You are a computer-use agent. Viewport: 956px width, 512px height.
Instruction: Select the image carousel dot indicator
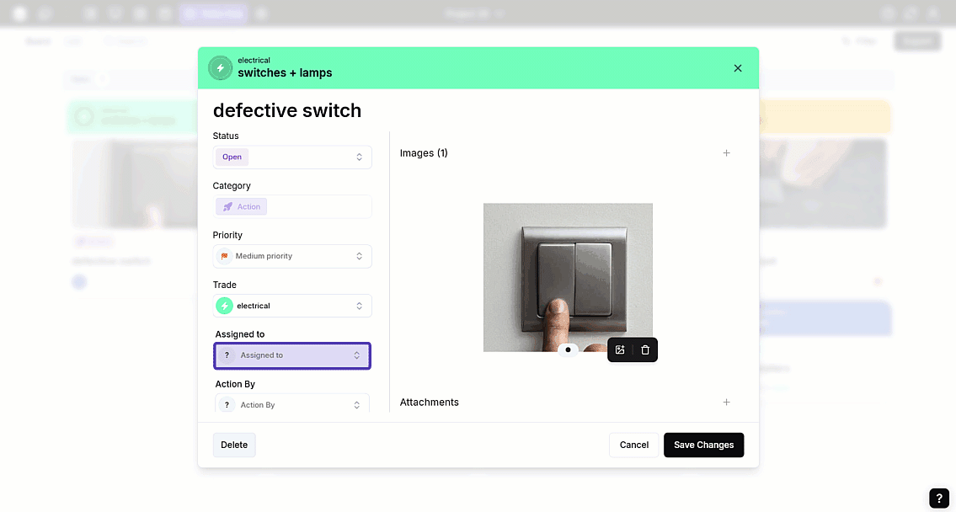click(568, 349)
